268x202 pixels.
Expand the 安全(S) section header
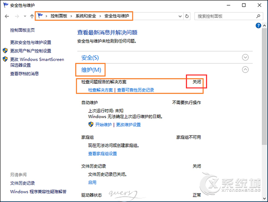pyautogui.click(x=90, y=58)
